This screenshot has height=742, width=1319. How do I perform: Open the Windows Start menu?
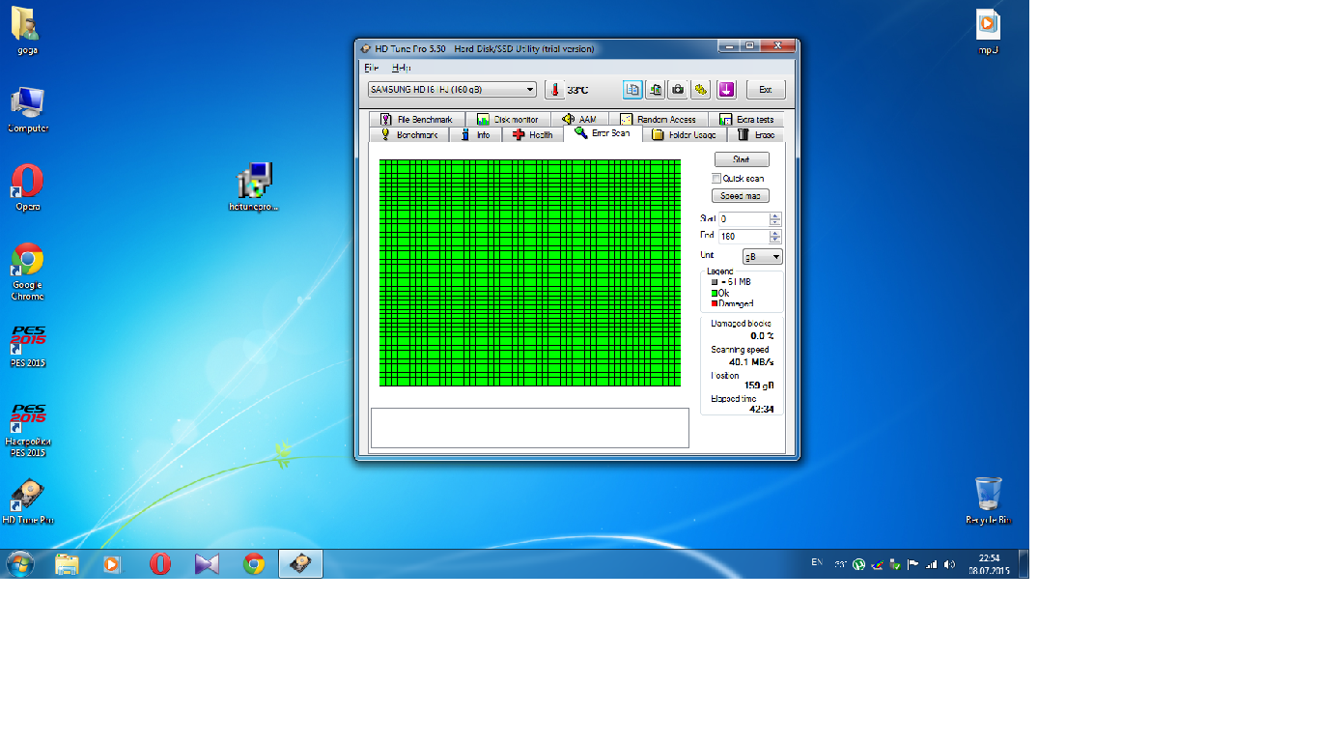click(x=20, y=563)
